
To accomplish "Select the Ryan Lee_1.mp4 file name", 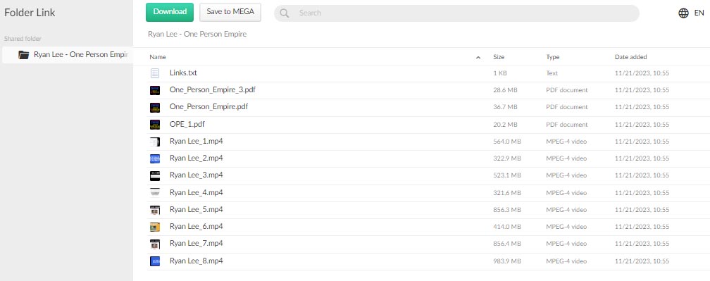I will pos(196,141).
